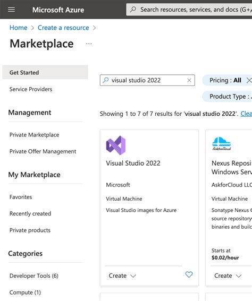This screenshot has height=301, width=252.
Task: Click the search icon in marketplace search box
Action: tap(106, 80)
